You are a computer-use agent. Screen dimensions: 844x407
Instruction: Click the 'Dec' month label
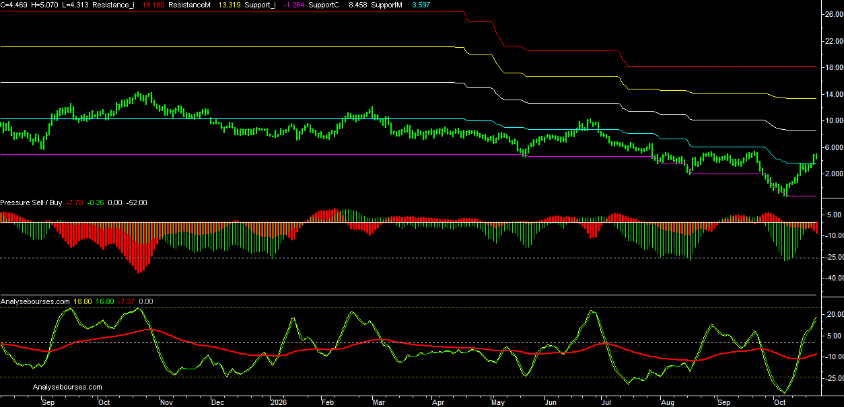pyautogui.click(x=217, y=402)
